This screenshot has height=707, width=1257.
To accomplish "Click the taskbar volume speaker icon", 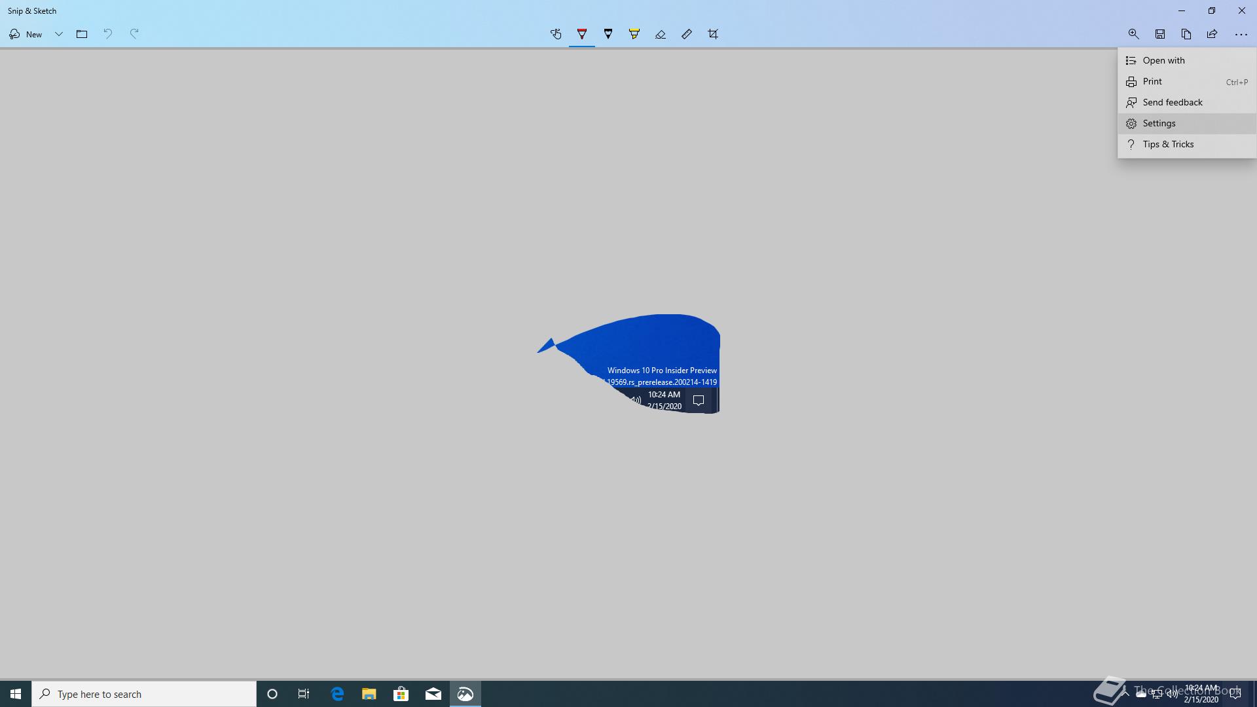I will point(1172,694).
